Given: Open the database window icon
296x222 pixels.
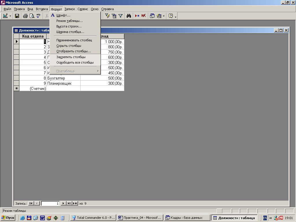Looking at the screenshot, I should pyautogui.click(x=152, y=16).
